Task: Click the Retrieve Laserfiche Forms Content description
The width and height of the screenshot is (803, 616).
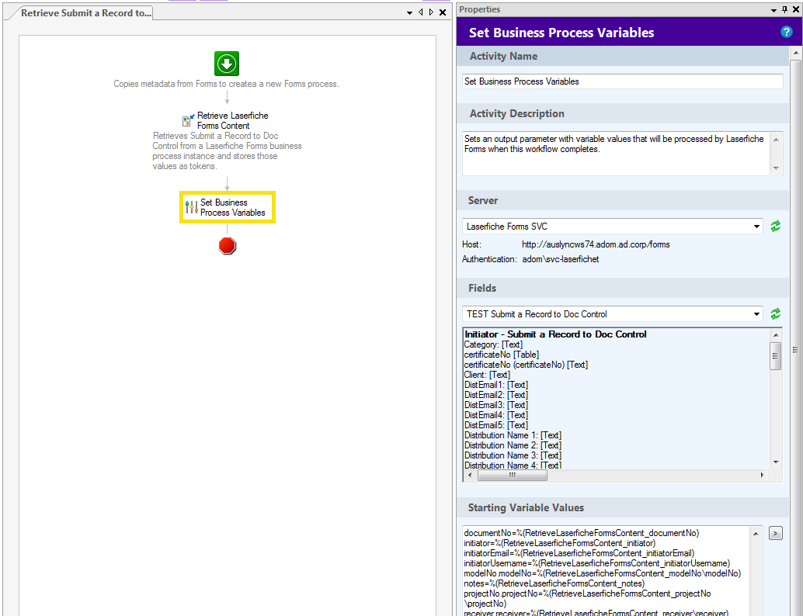Action: pyautogui.click(x=227, y=151)
